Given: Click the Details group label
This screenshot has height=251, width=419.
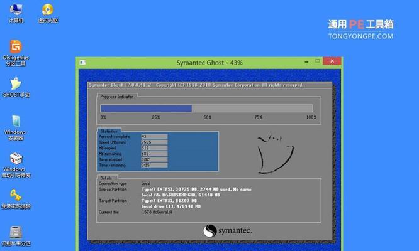Looking at the screenshot, I should (106, 178).
